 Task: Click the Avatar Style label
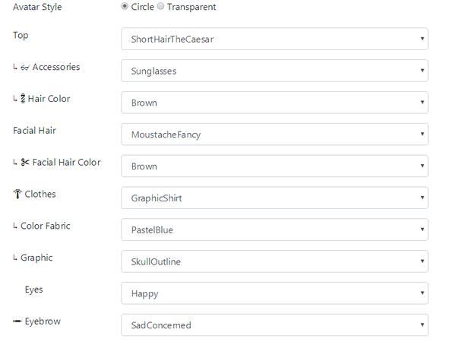[37, 7]
